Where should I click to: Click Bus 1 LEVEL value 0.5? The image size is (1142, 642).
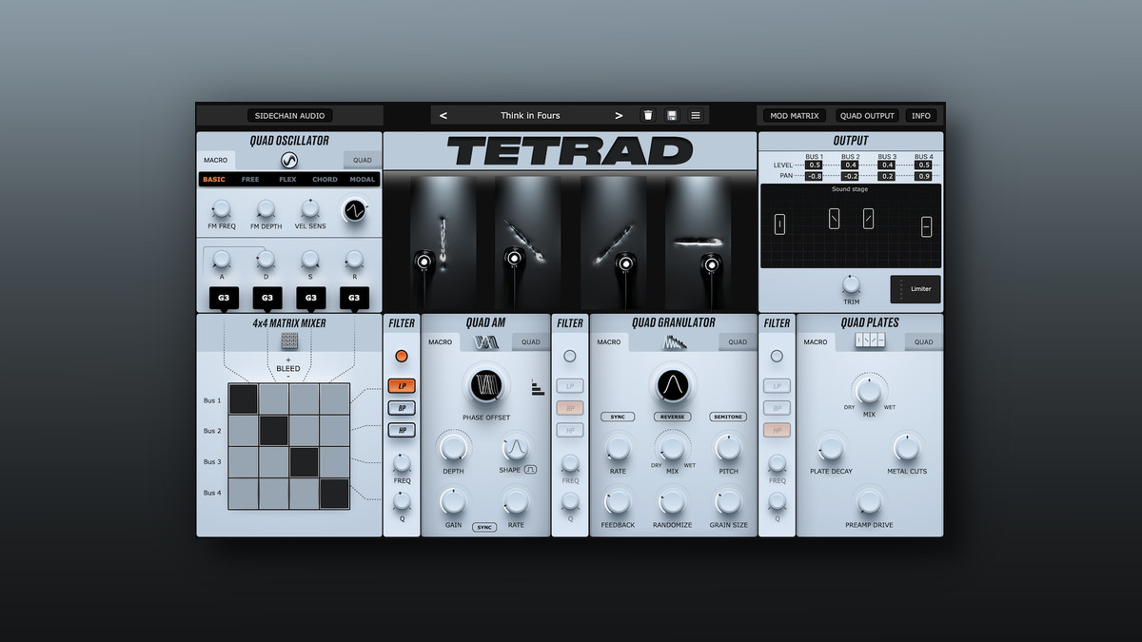pyautogui.click(x=815, y=165)
